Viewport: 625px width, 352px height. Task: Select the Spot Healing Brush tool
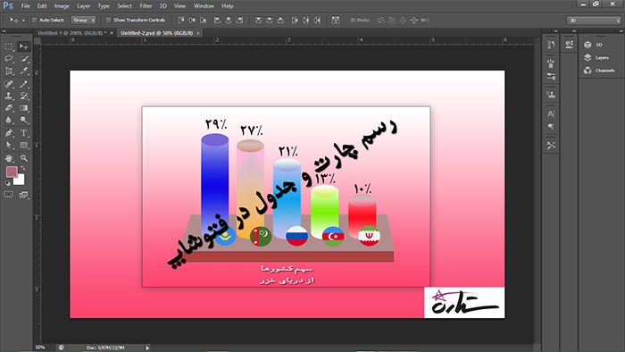pyautogui.click(x=8, y=84)
